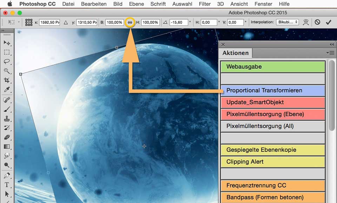Open the Ebene menu
The width and height of the screenshot is (337, 203).
[137, 4]
